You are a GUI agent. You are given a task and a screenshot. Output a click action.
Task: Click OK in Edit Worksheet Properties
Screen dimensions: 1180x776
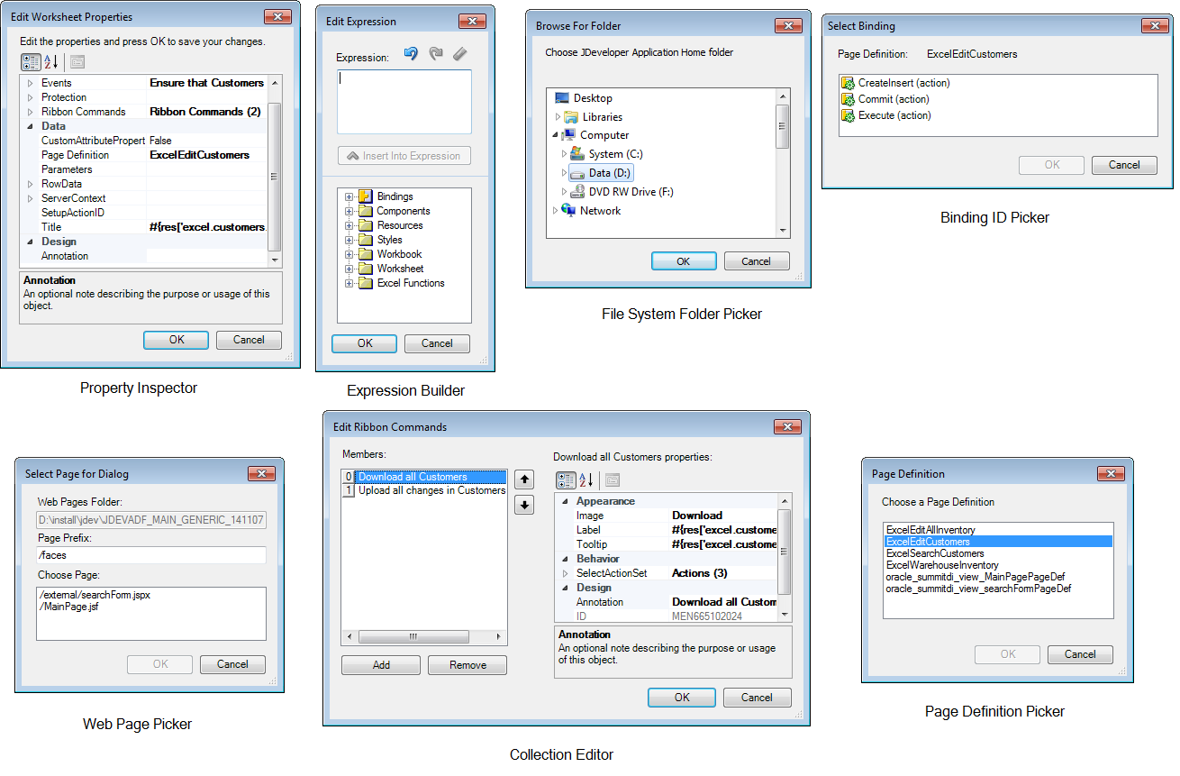coord(177,340)
